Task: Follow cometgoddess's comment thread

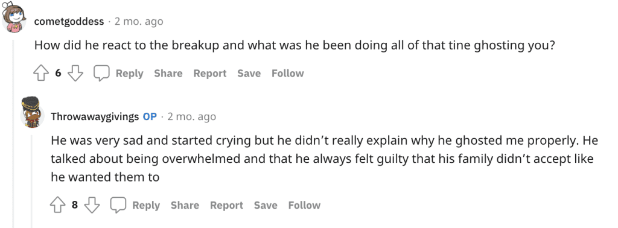Action: (x=288, y=74)
